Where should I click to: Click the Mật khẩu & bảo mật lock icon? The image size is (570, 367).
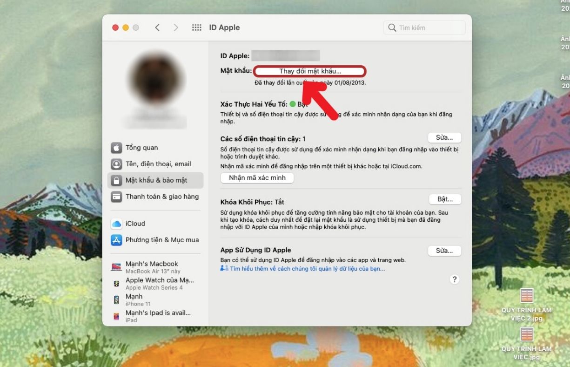[116, 180]
